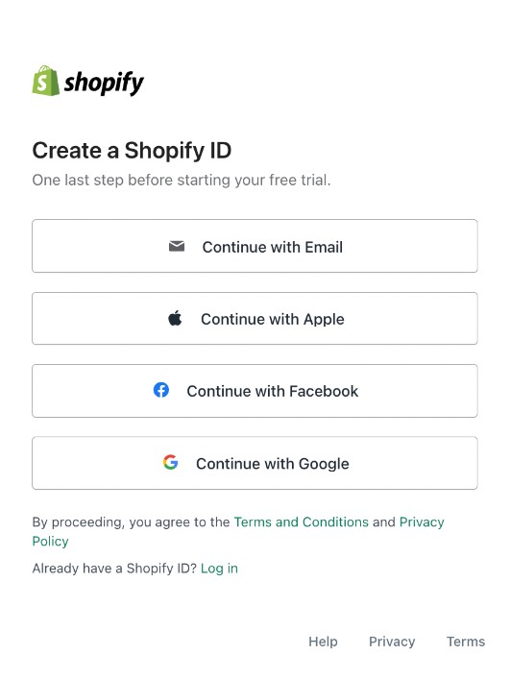
Task: Click the By proceeding agreement text
Action: pos(132,521)
